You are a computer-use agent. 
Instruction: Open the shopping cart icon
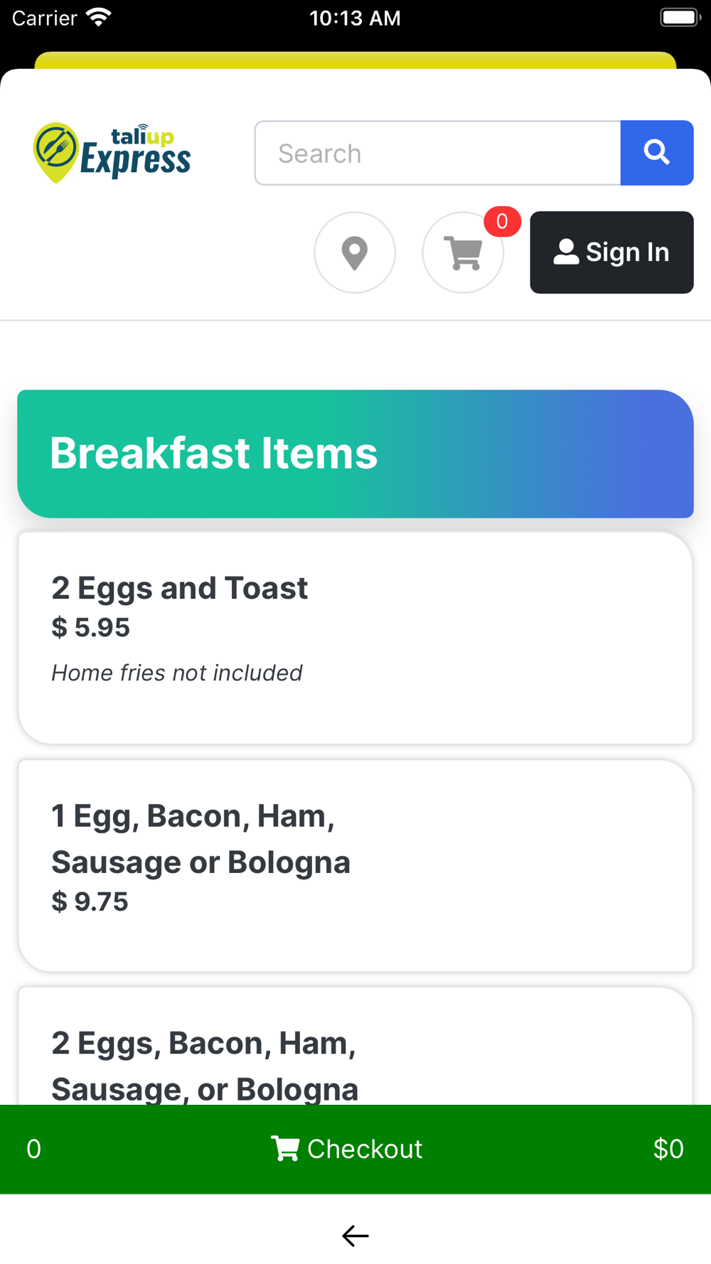coord(463,253)
